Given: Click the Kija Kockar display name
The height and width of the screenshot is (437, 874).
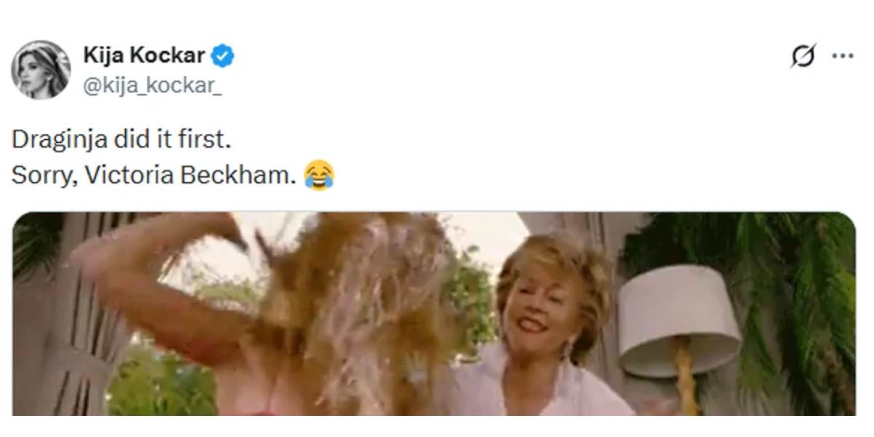Looking at the screenshot, I should pyautogui.click(x=144, y=55).
